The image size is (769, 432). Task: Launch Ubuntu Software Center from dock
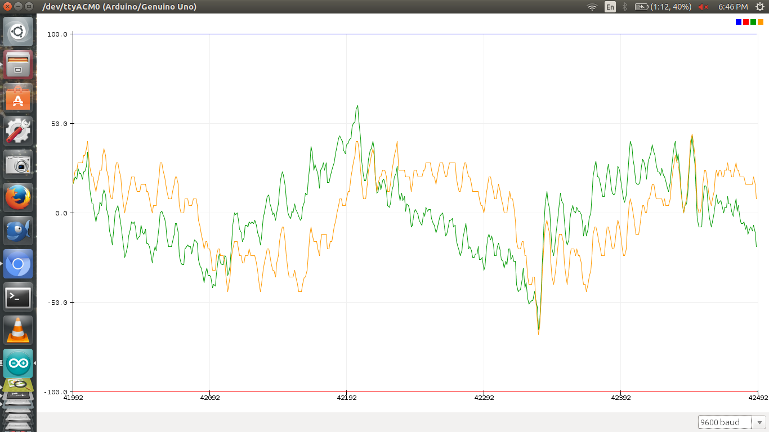pyautogui.click(x=18, y=98)
